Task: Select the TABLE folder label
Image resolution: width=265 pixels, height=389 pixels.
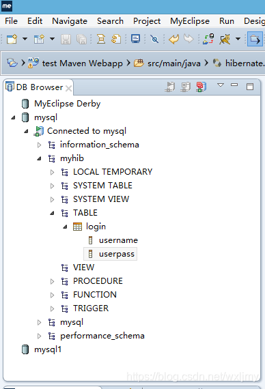Action: tap(85, 213)
